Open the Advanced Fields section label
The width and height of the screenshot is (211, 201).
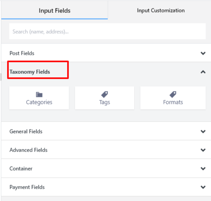[28, 150]
